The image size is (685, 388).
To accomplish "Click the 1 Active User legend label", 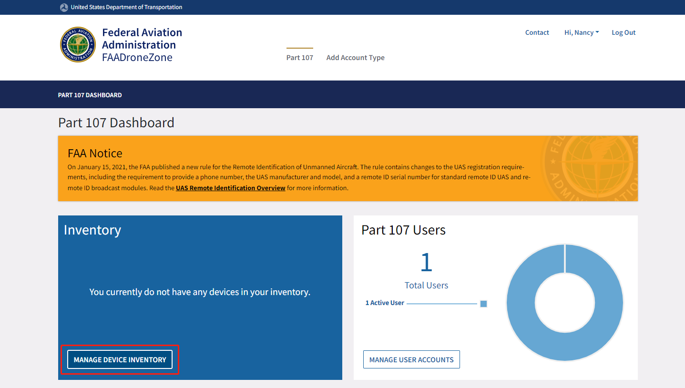I will point(384,303).
